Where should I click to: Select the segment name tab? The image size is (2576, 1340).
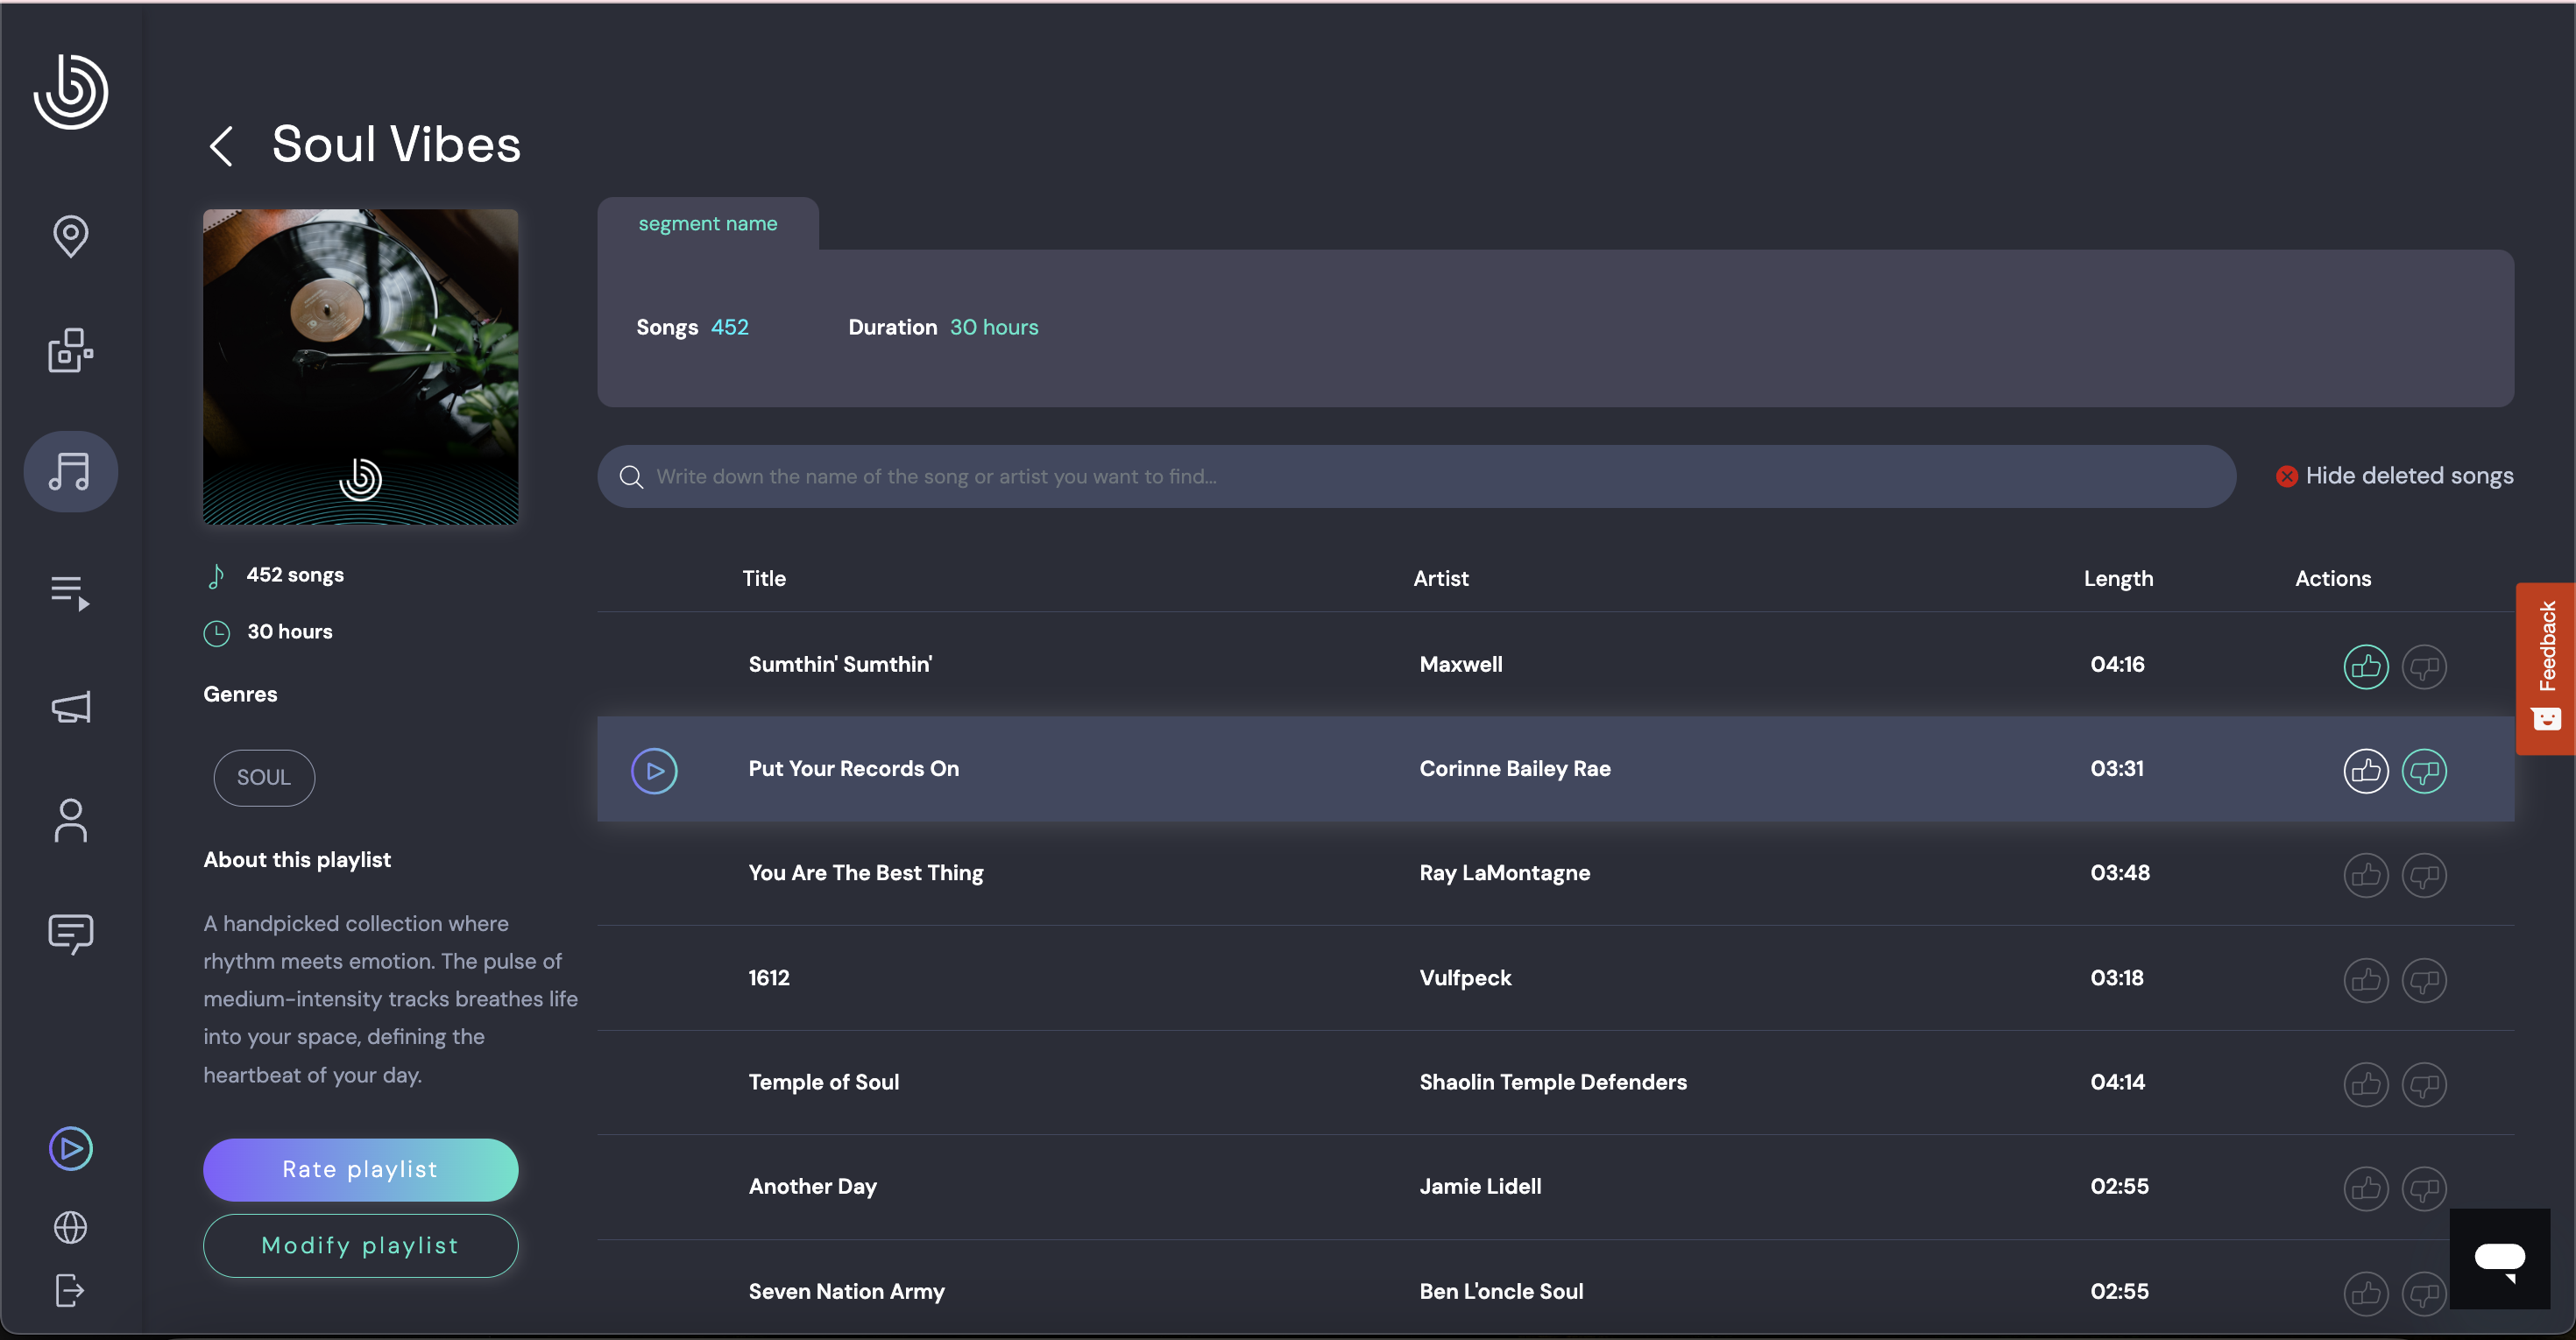click(708, 224)
